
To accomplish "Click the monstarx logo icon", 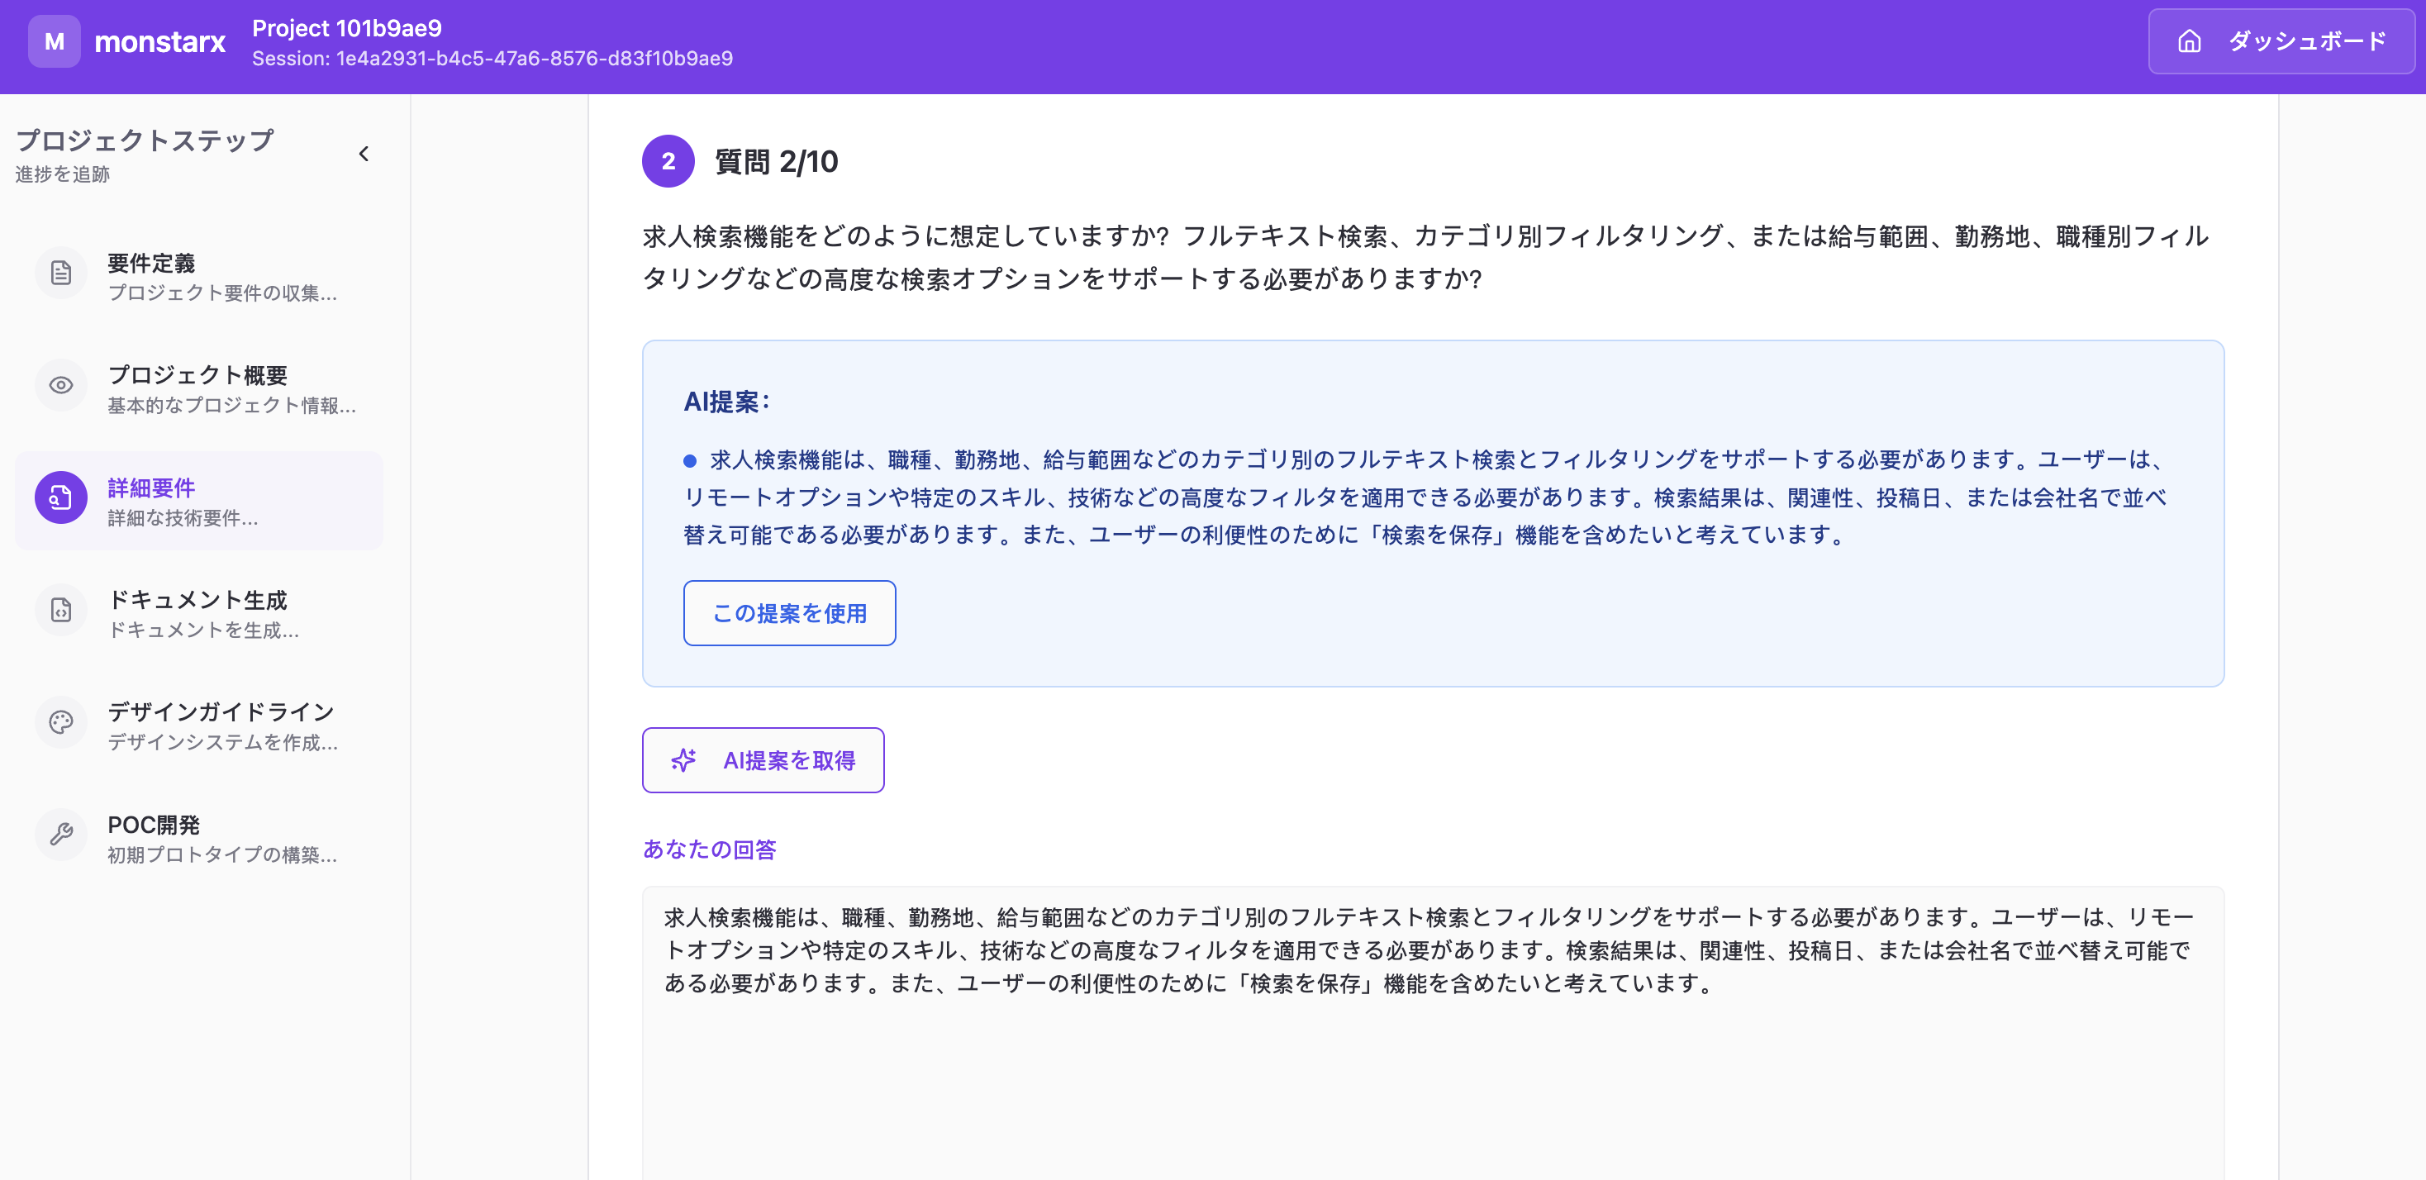I will (x=54, y=41).
